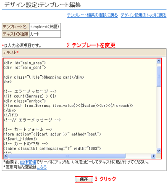Click the vertical scrollbar down arrow
This screenshot has height=188, width=168.
point(159,151)
